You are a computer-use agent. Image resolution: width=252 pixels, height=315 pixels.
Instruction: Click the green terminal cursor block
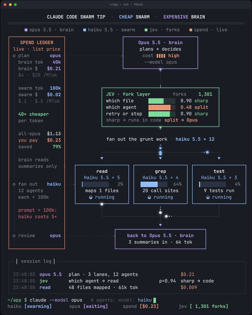155,300
